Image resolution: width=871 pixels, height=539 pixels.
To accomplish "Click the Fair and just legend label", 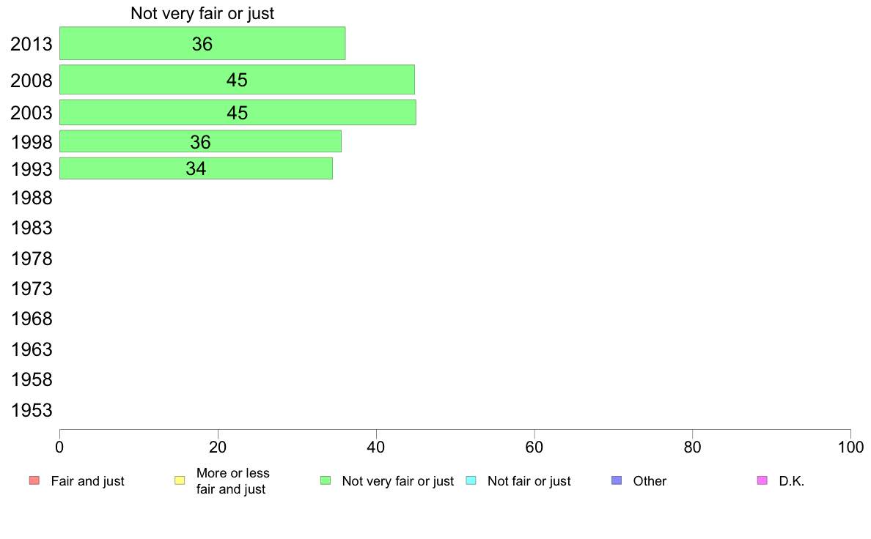I will tap(87, 481).
